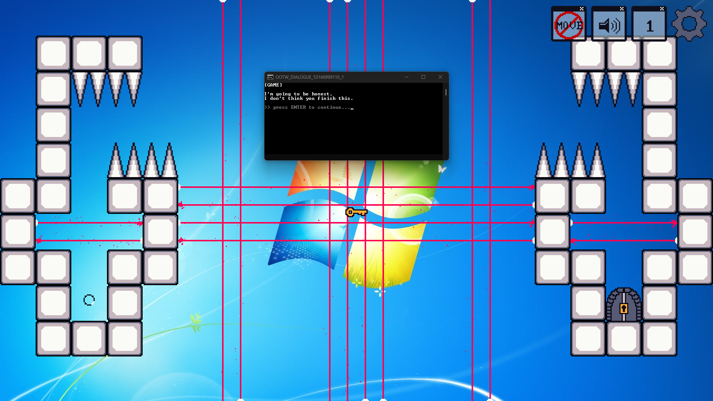Screen dimensions: 713x401
Task: Click the 'press ENTER to continue' prompt
Action: (309, 107)
